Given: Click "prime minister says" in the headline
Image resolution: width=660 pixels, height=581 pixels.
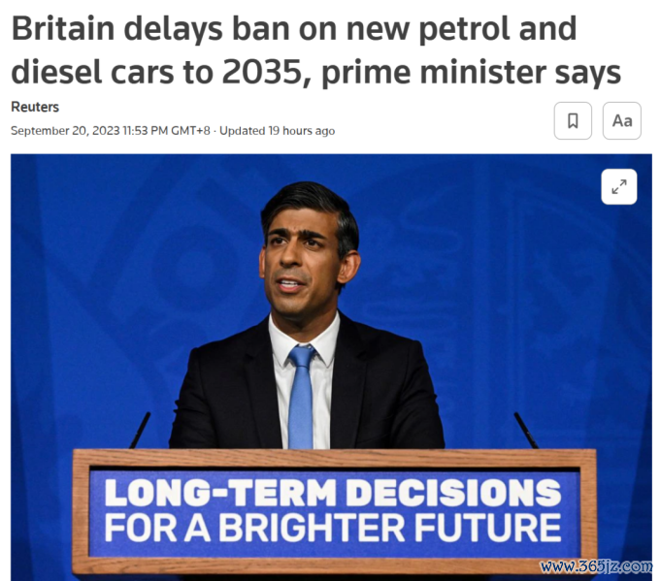Looking at the screenshot, I should (472, 73).
